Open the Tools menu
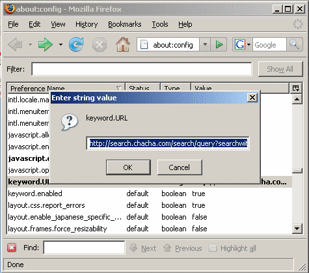 click(160, 24)
